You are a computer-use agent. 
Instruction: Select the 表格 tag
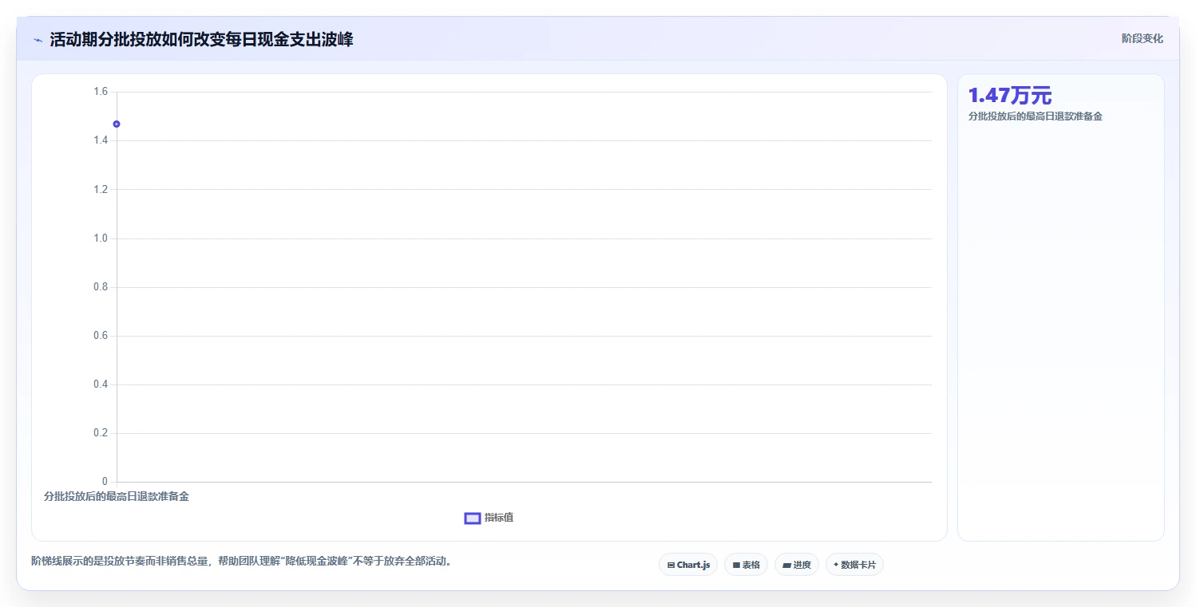click(x=746, y=565)
